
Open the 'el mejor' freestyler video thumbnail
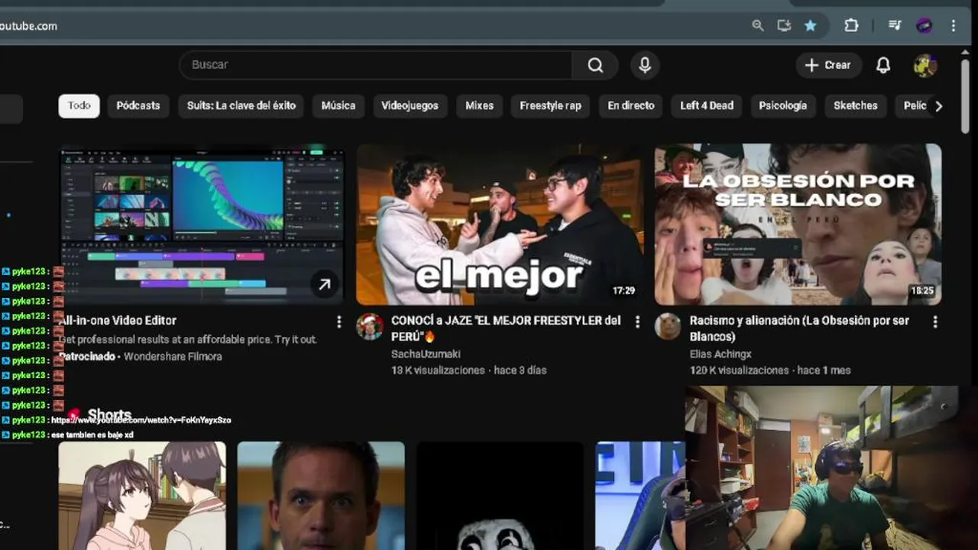click(x=500, y=225)
